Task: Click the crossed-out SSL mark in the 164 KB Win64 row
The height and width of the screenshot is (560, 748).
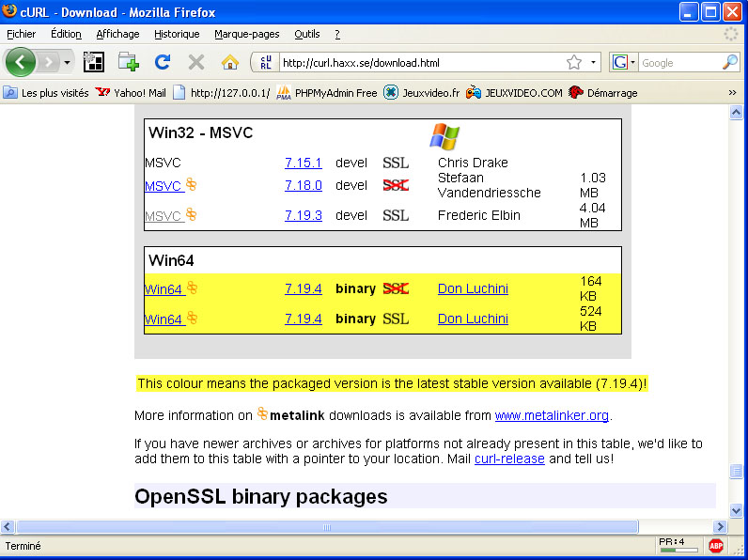Action: (x=396, y=288)
